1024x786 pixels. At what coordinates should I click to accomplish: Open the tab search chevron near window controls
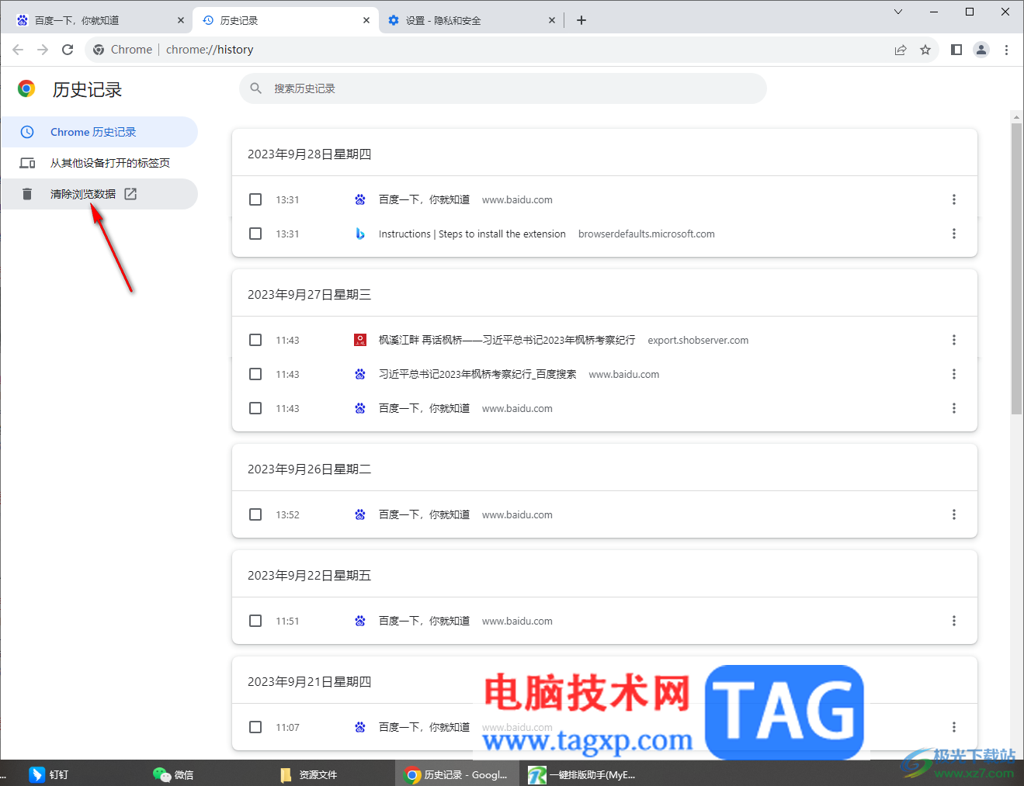pos(897,12)
